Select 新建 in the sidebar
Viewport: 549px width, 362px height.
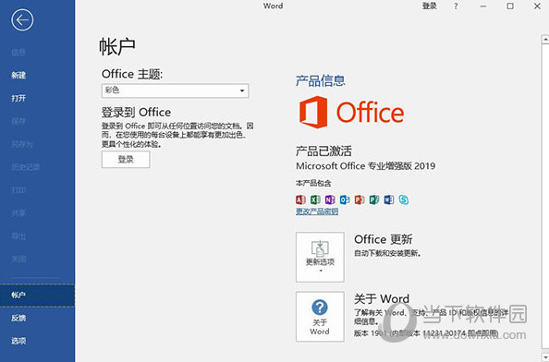pyautogui.click(x=18, y=75)
